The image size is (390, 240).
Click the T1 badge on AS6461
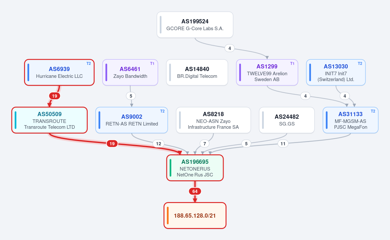(x=152, y=64)
